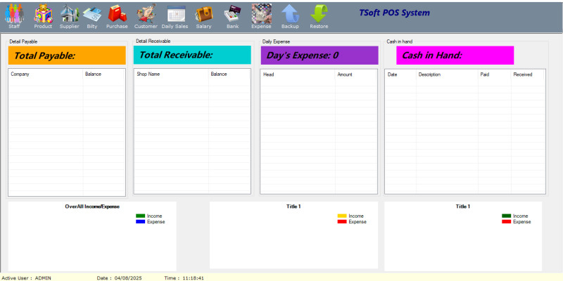Screen dimensions: 563x281
Task: Click the Backup arrow icon
Action: point(290,13)
